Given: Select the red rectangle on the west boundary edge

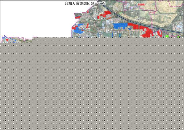Looking at the screenshot, I should point(74,28).
